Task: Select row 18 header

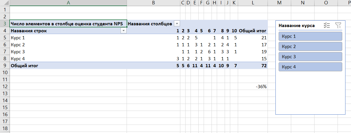Action: coord(5,128)
